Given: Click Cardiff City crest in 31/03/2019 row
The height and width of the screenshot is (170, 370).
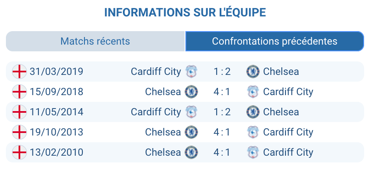Looking at the screenshot, I should click(x=192, y=72).
